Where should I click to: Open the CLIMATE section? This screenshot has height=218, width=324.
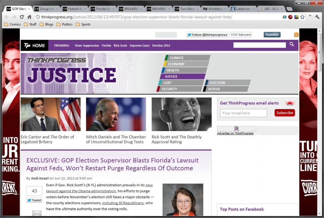pyautogui.click(x=187, y=58)
